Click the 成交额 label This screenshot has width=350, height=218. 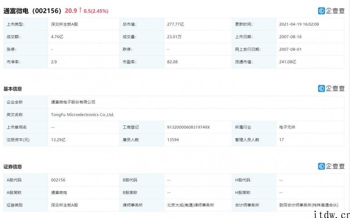tap(13, 37)
